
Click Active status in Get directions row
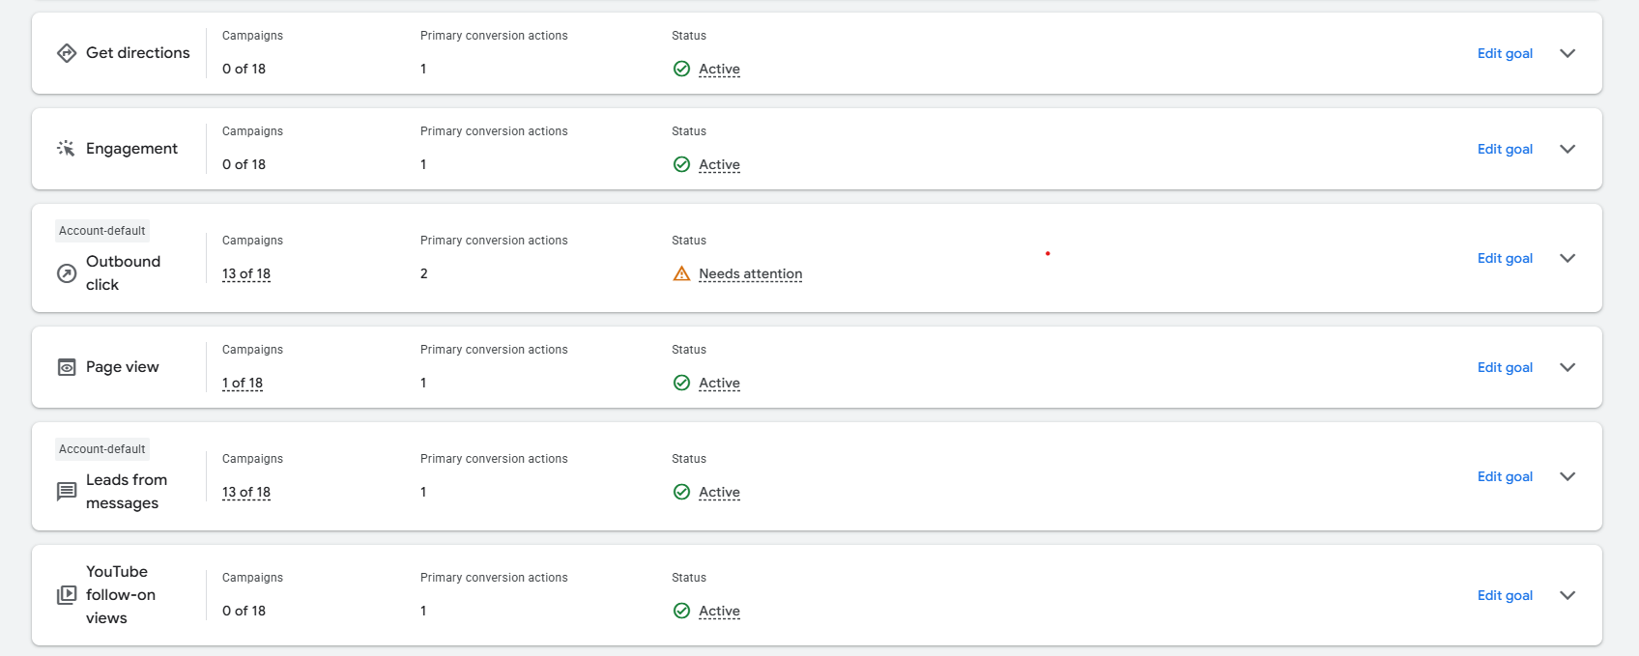[719, 69]
